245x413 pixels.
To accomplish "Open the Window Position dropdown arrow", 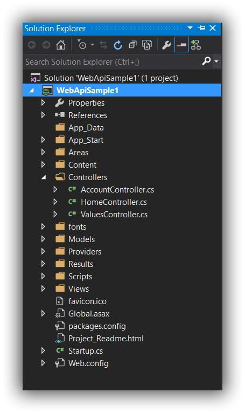I will [x=190, y=27].
